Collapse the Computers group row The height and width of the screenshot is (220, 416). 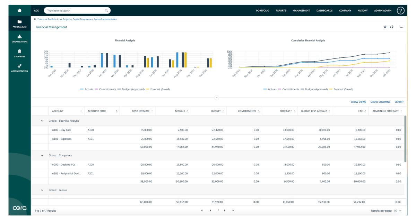42,155
